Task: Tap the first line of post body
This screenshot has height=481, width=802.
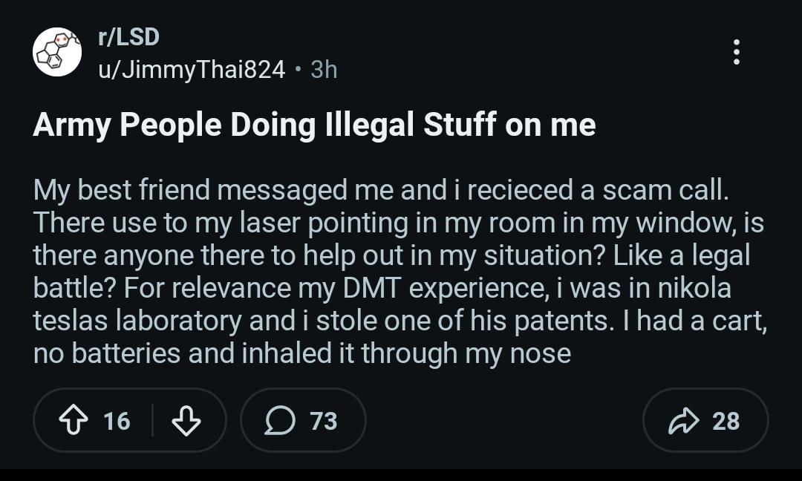Action: click(x=380, y=191)
